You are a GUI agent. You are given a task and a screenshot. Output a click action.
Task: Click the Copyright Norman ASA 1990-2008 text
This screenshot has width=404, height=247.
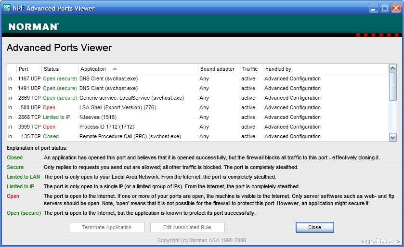click(202, 240)
